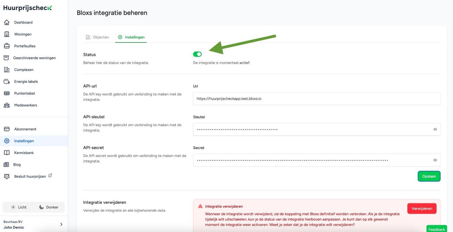The image size is (453, 232).
Task: Open Gearchiveerde woningen archive icon
Action: coord(6,58)
